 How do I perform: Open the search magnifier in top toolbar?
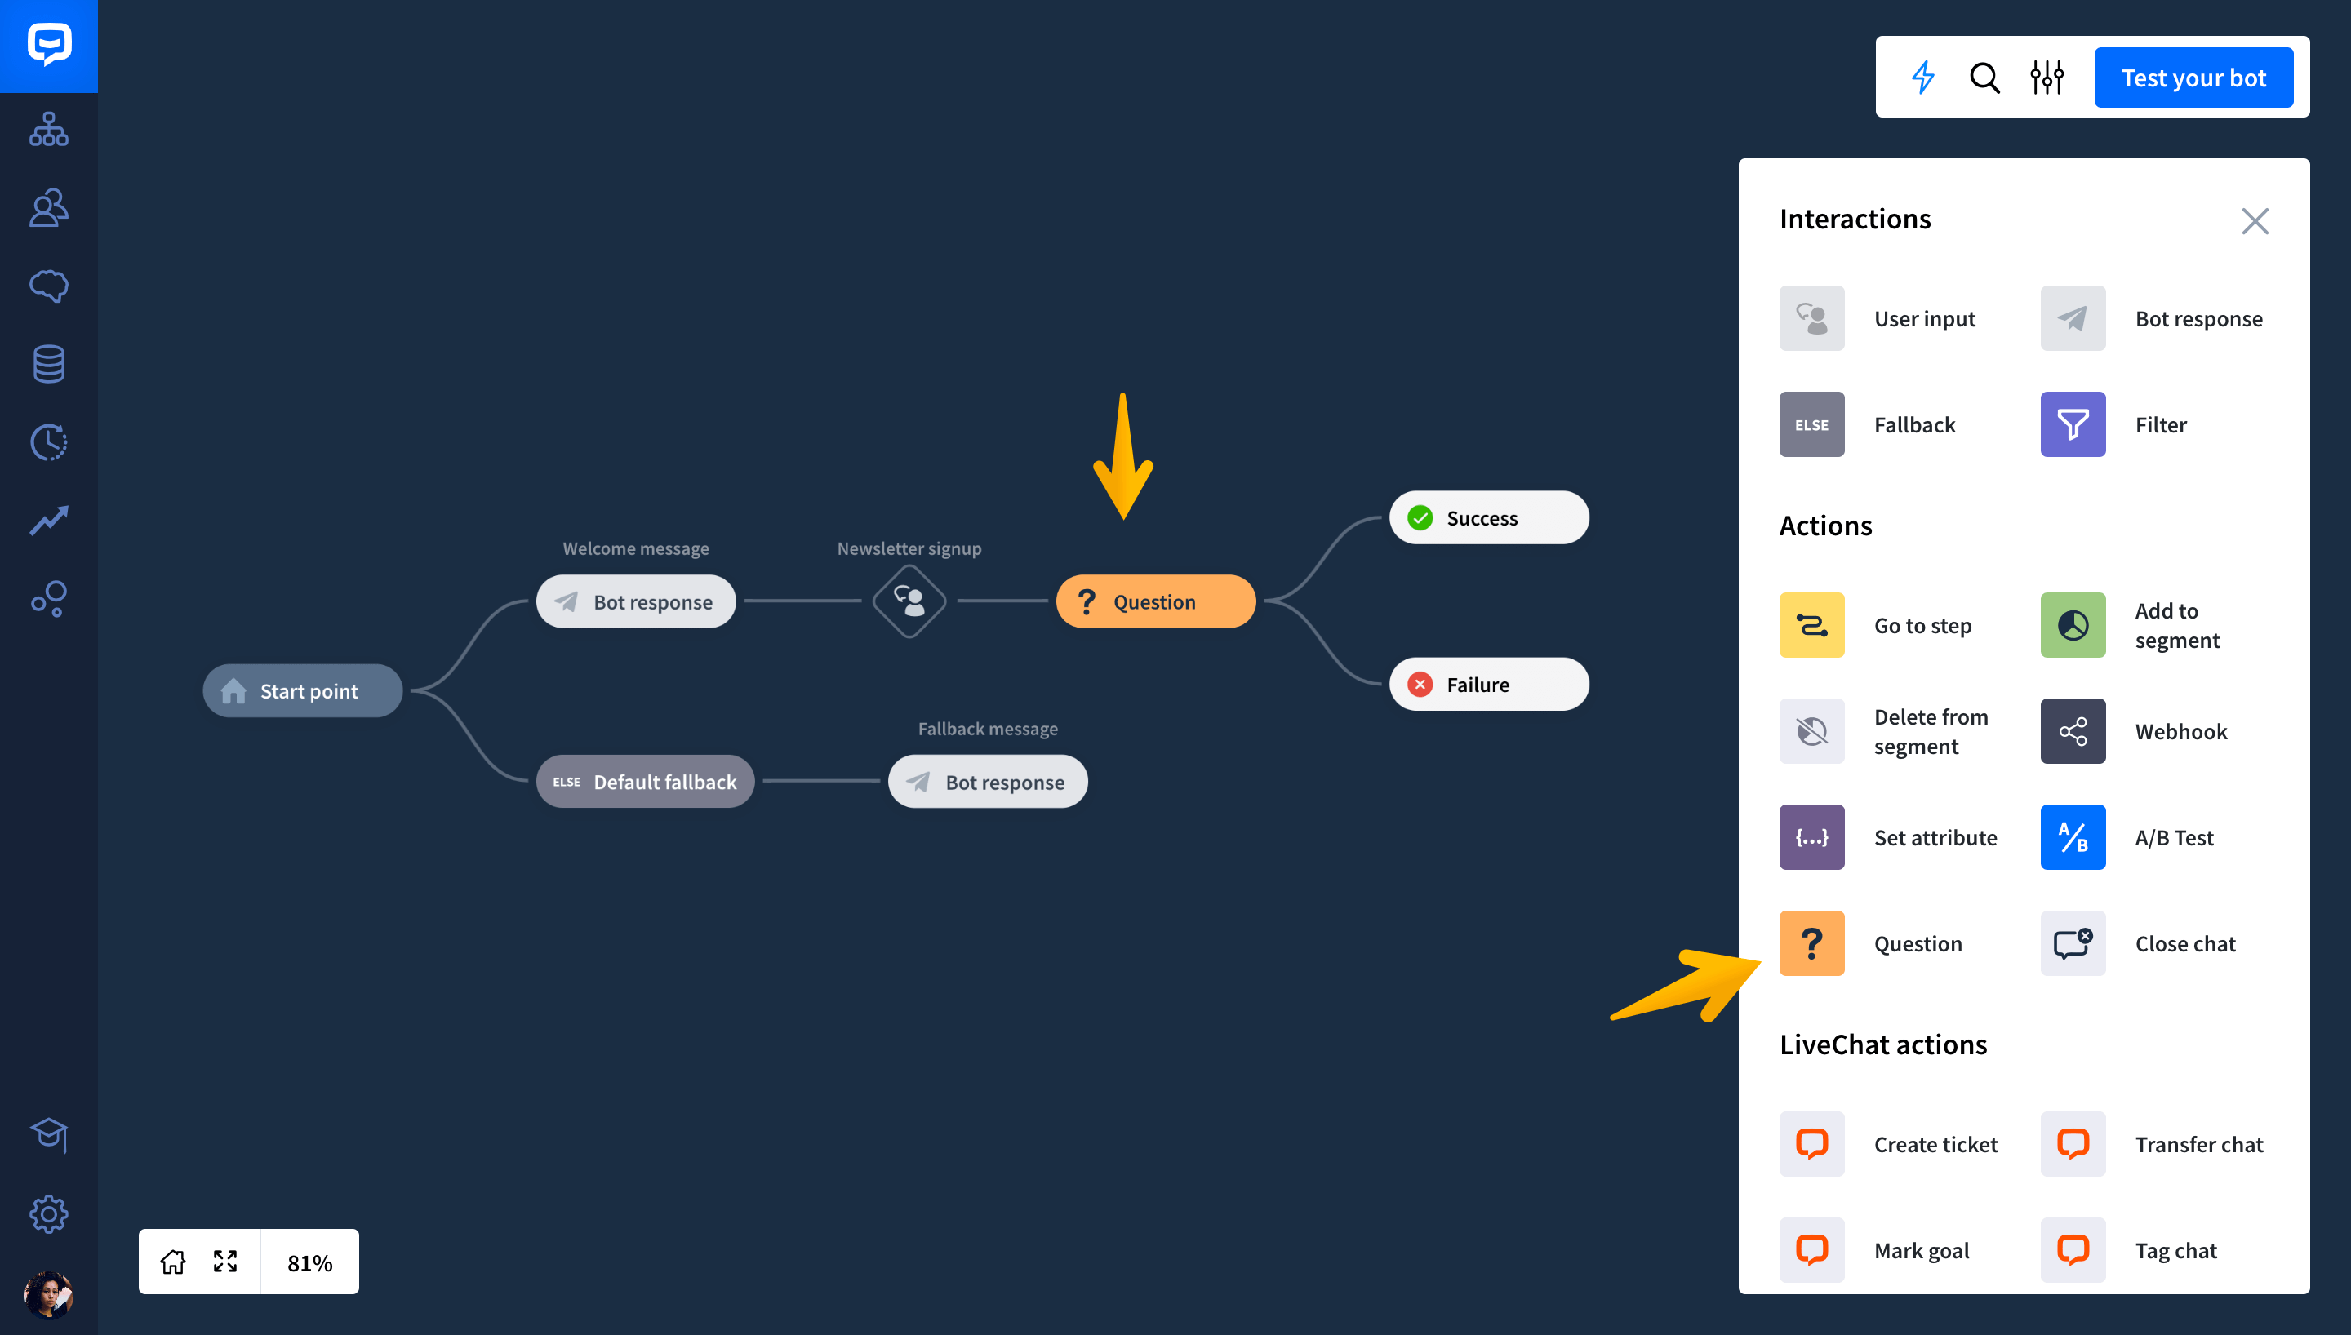(1984, 78)
